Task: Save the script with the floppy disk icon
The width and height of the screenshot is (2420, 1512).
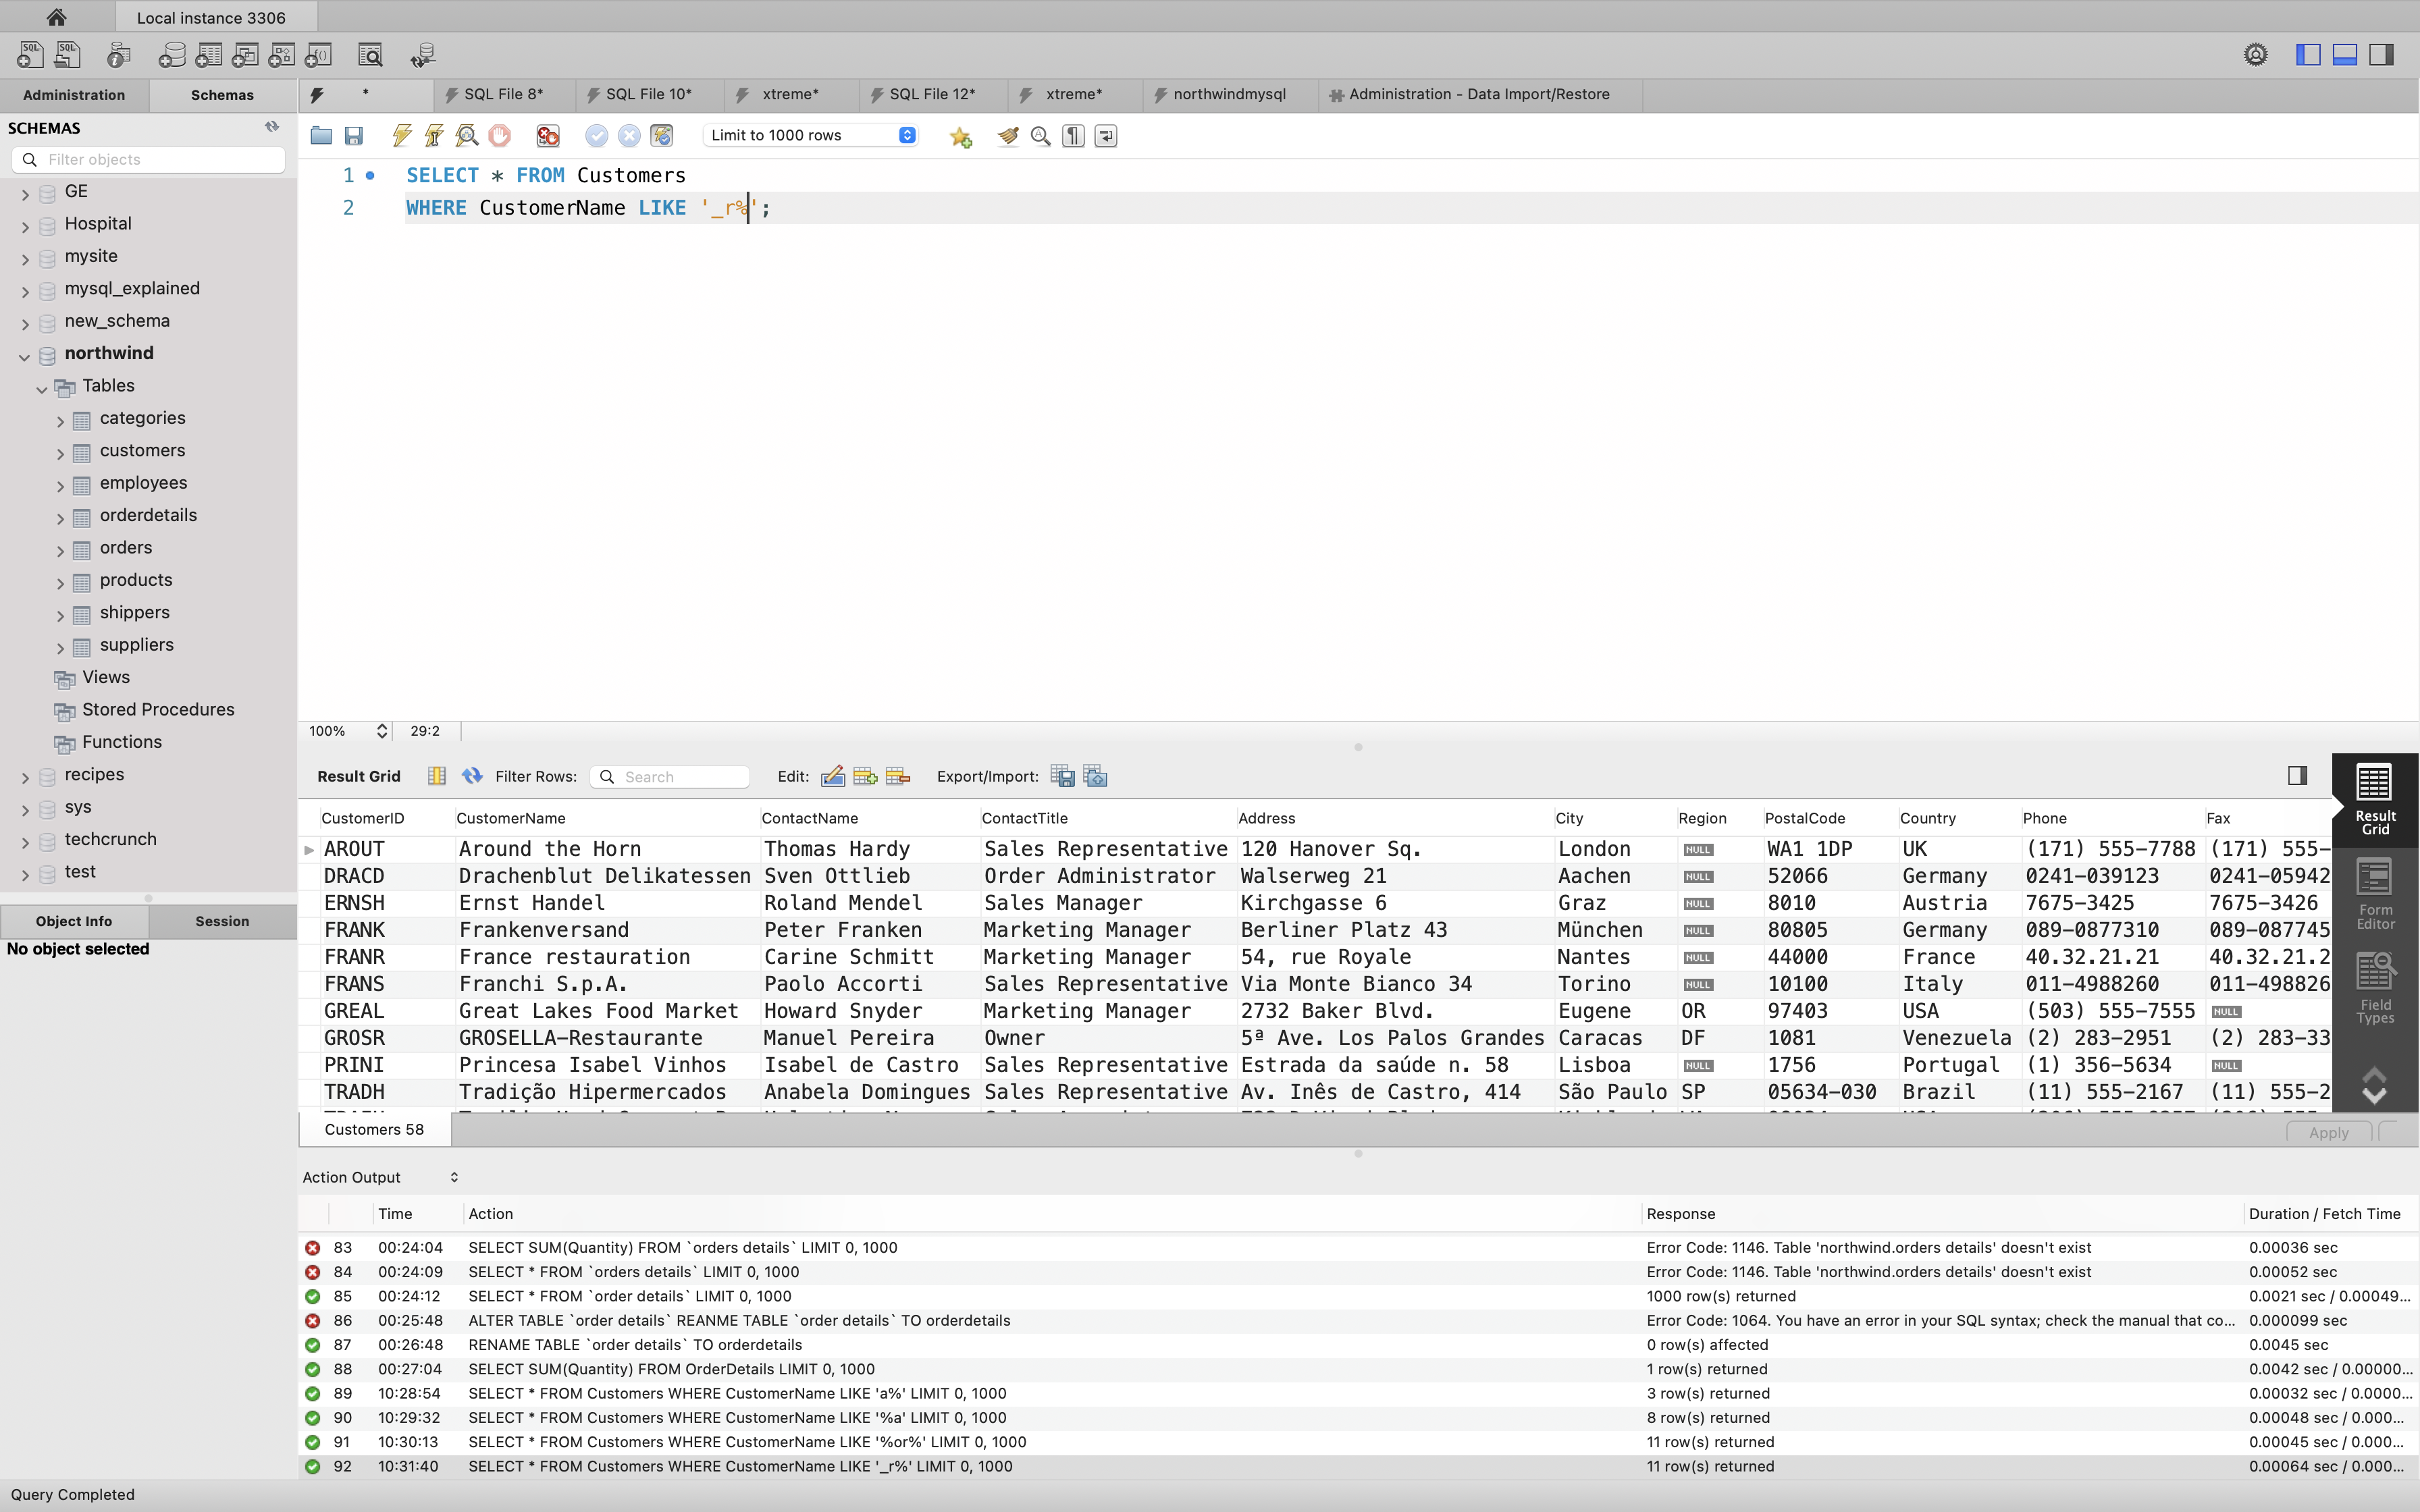Action: click(x=353, y=136)
